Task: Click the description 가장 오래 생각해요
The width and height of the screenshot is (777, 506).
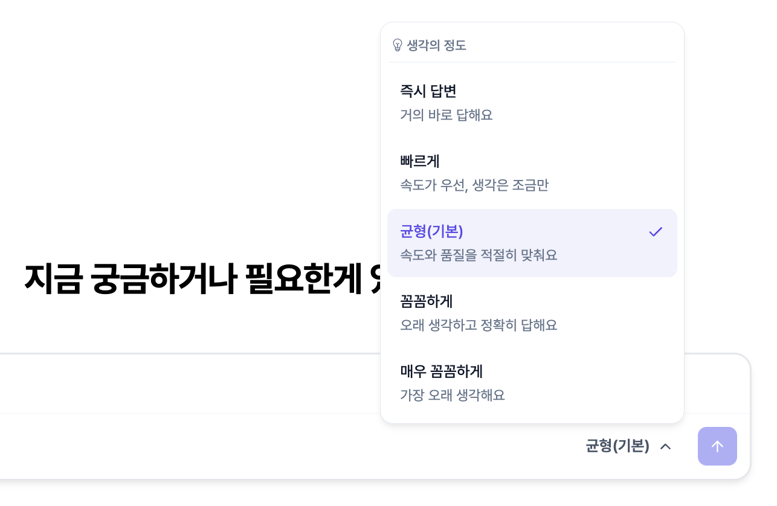Action: tap(452, 395)
